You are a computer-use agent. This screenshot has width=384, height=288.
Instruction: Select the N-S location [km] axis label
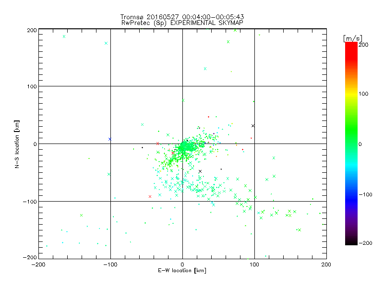[x=17, y=144]
